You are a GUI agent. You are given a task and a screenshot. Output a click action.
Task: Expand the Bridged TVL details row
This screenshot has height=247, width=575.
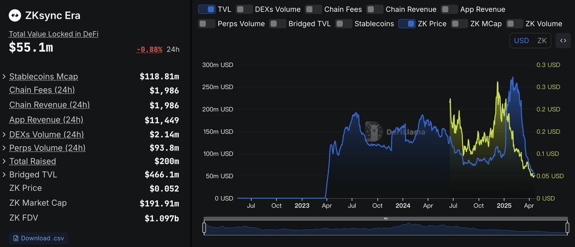(4, 175)
